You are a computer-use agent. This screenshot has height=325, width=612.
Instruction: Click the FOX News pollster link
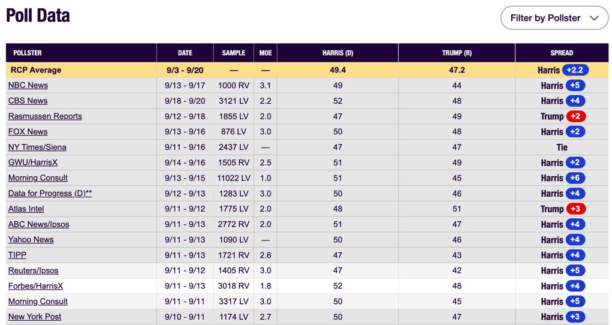point(28,132)
